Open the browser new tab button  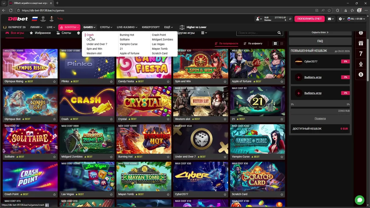[57, 3]
